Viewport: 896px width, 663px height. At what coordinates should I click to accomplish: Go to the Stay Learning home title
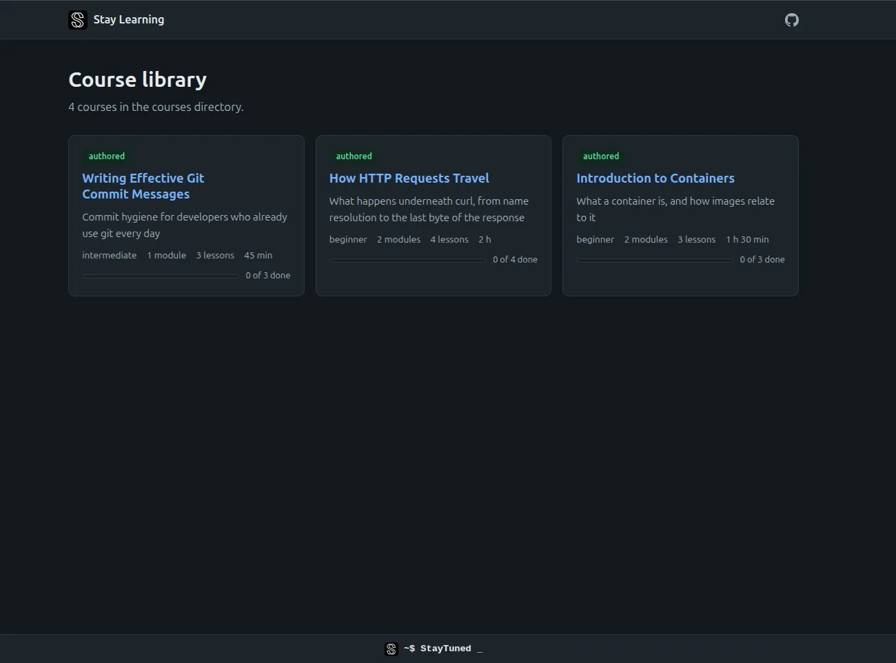click(129, 20)
